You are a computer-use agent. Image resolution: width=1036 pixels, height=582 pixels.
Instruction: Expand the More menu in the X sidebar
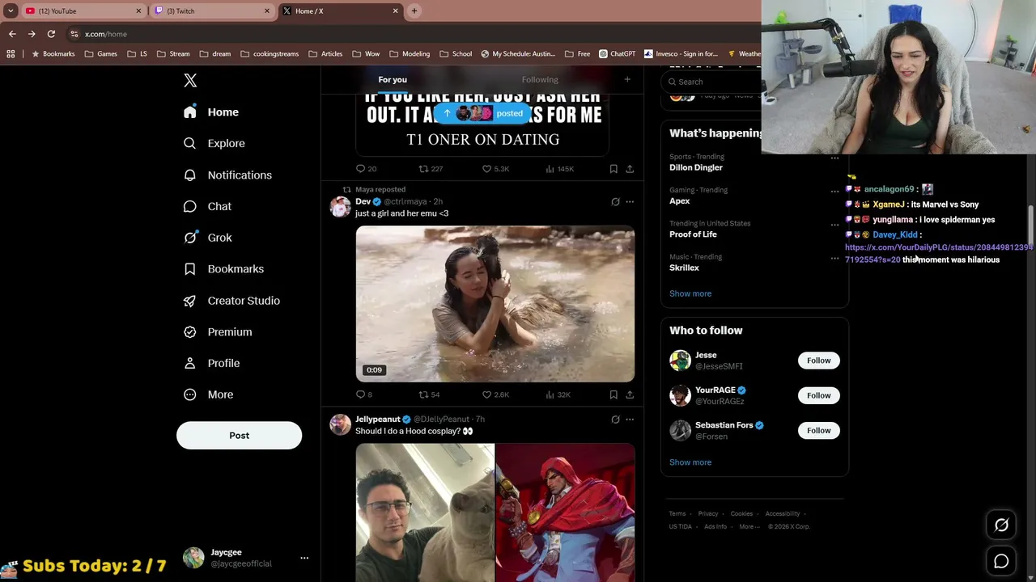point(208,394)
